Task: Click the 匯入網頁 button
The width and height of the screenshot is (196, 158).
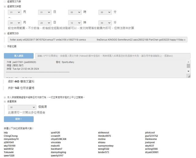Action: 19,56
